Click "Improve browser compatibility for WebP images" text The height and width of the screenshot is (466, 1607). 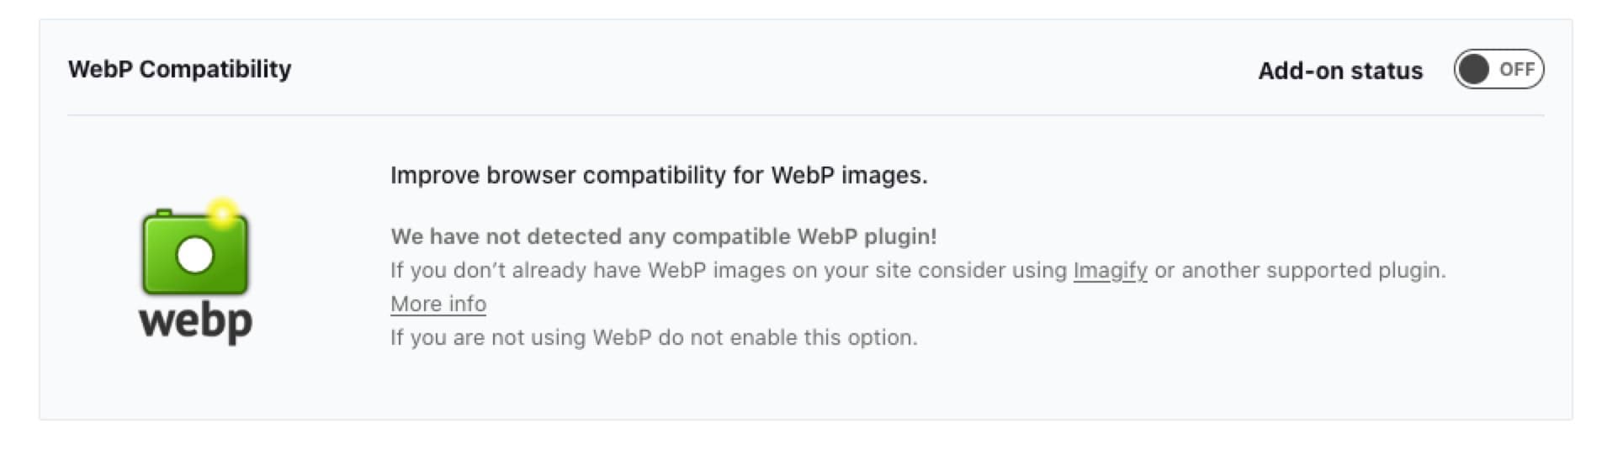click(x=659, y=175)
